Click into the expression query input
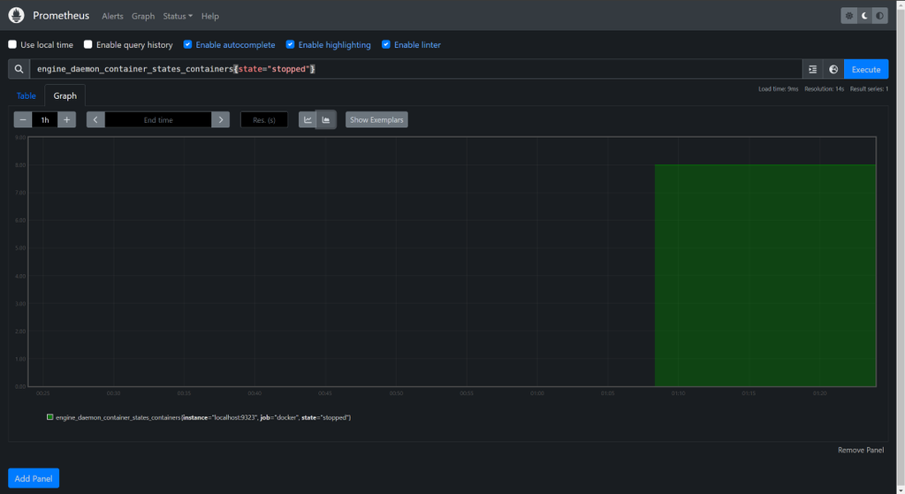Image resolution: width=905 pixels, height=494 pixels. click(x=415, y=69)
